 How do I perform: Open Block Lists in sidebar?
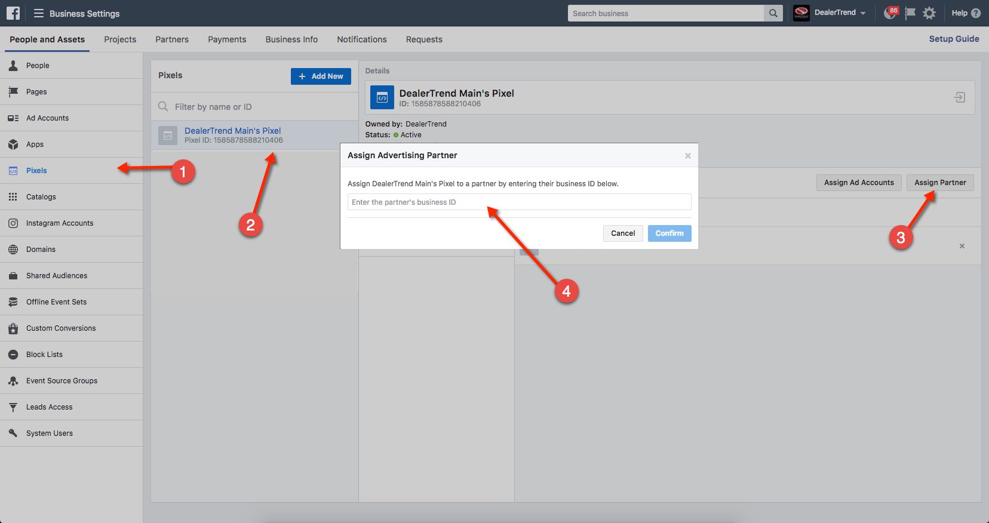pyautogui.click(x=71, y=355)
